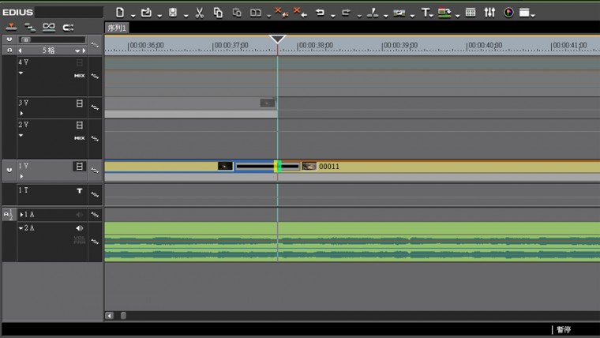Open the timeline scale dropdown arrow
This screenshot has height=338, width=600.
point(77,51)
